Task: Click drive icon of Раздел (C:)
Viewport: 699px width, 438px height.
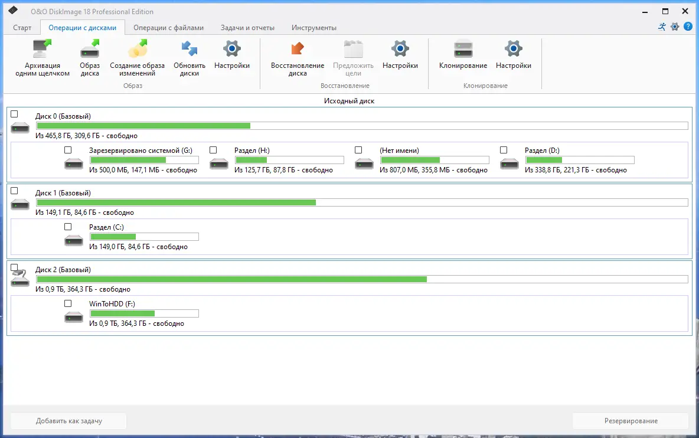Action: pyautogui.click(x=74, y=241)
